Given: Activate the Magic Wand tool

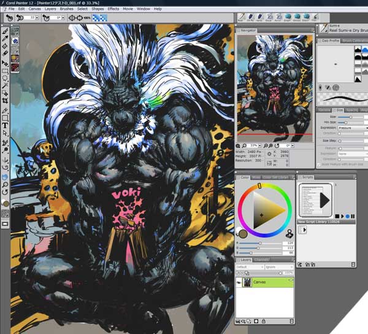Looking at the screenshot, I should [5, 85].
